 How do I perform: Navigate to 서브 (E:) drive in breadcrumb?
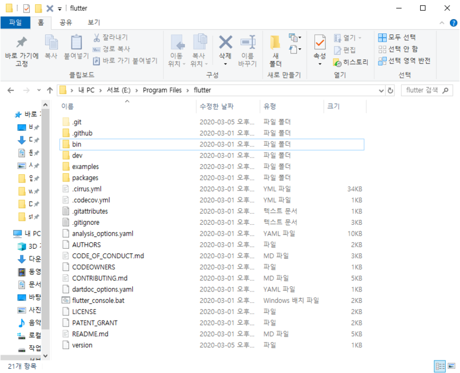[x=118, y=90]
